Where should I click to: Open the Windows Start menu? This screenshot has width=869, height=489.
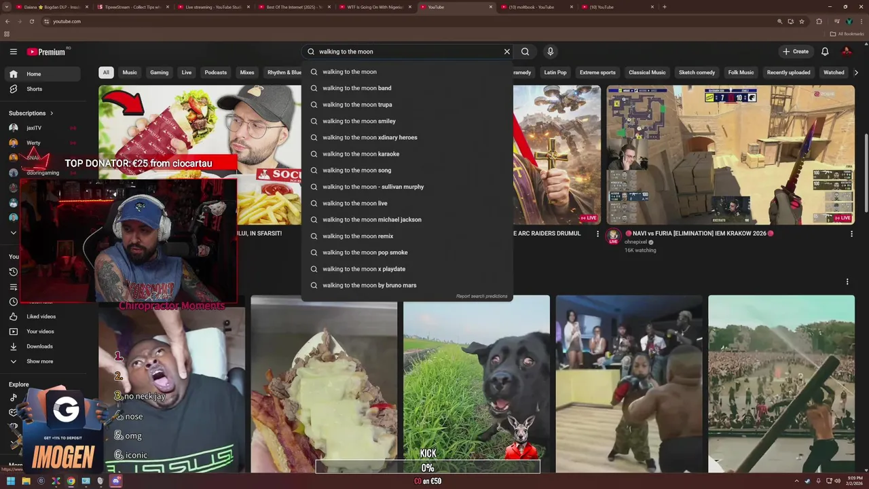11,481
